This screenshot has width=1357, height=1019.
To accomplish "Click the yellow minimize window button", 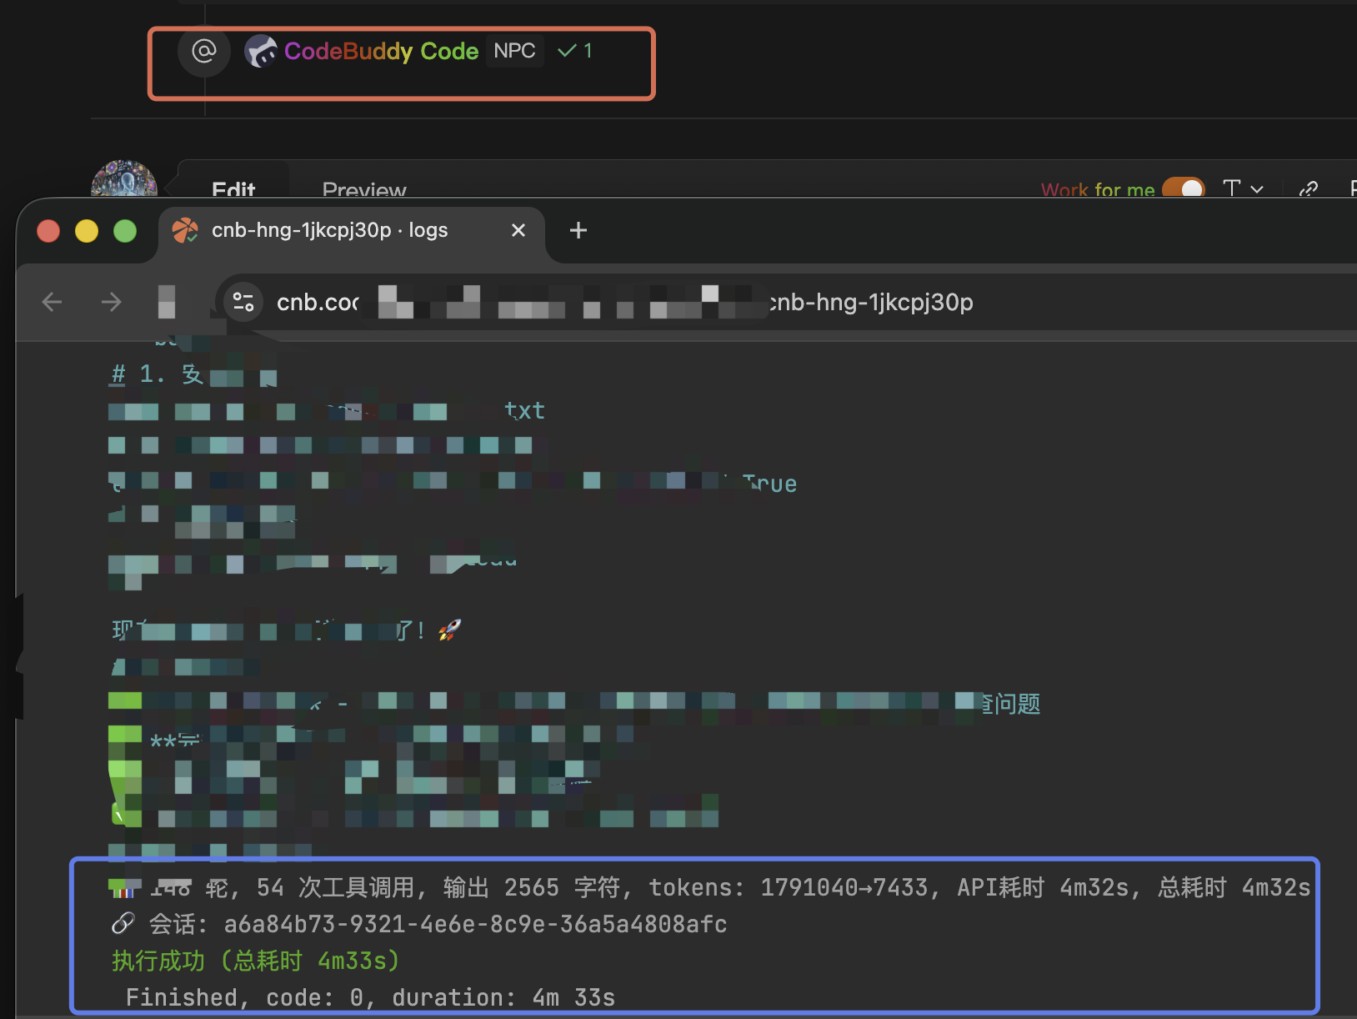I will click(x=87, y=231).
